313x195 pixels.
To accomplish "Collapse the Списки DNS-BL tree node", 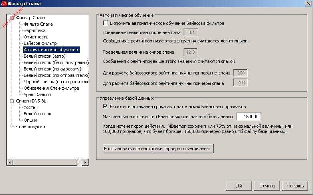I will 10,101.
